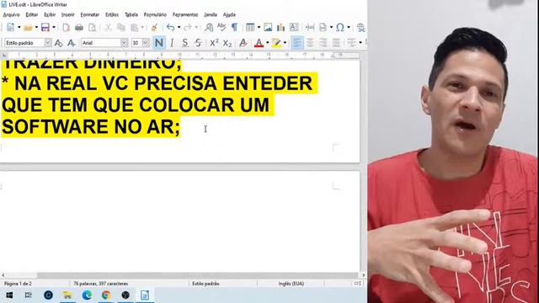Center the paragraph

pyautogui.click(x=310, y=43)
